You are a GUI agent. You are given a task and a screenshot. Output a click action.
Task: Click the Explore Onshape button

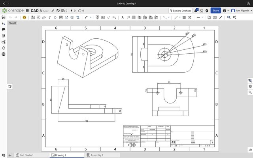pyautogui.click(x=181, y=11)
